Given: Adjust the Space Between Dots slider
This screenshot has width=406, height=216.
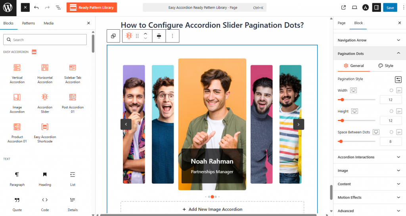Looking at the screenshot, I should click(x=356, y=141).
